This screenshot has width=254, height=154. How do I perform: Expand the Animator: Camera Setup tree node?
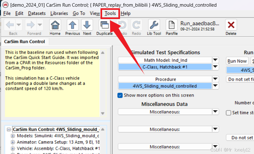point(13,142)
